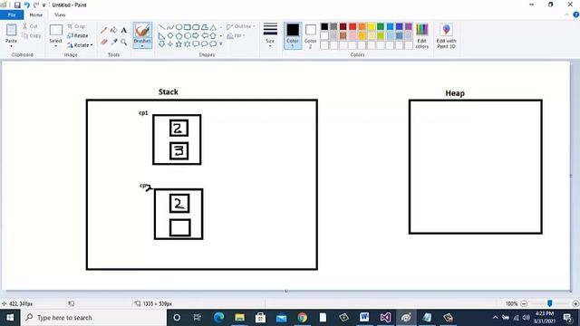Click the Resize button
Screen dimensions: 580x326
(x=77, y=35)
